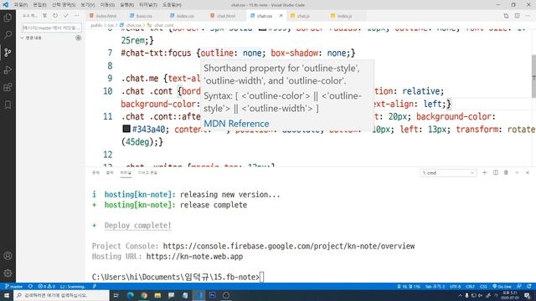Screen dimensions: 536x301
Task: Split the editor to the right
Action: coord(517,16)
